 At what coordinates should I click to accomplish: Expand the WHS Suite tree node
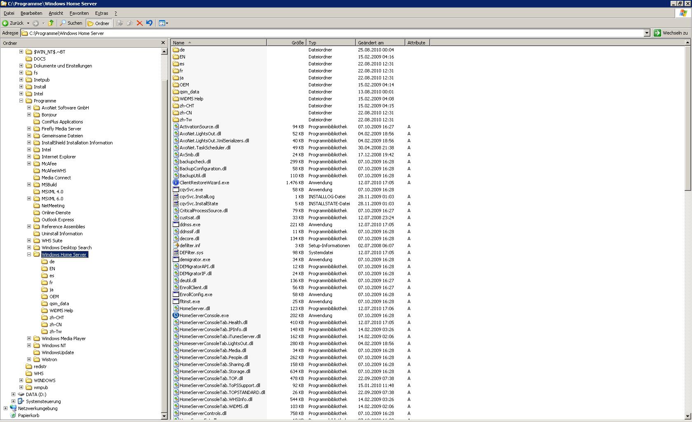tap(29, 241)
